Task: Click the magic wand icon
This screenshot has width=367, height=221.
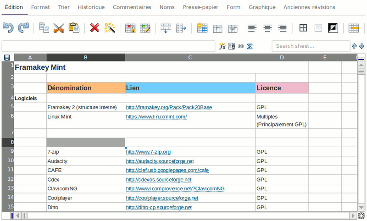Action: coord(109,28)
